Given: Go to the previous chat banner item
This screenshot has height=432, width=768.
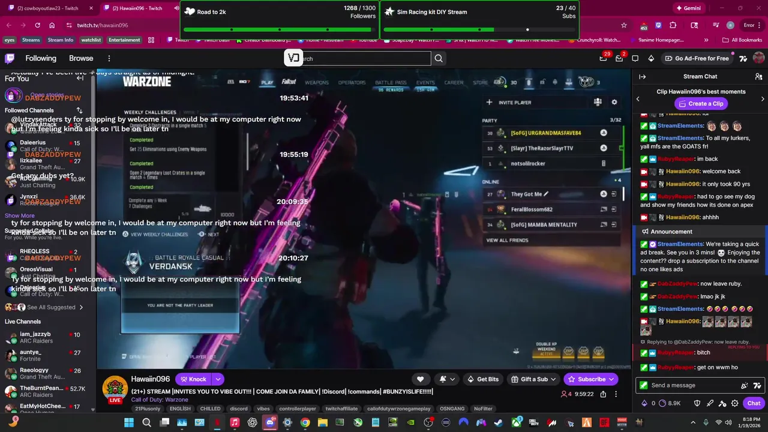Looking at the screenshot, I should 638,99.
